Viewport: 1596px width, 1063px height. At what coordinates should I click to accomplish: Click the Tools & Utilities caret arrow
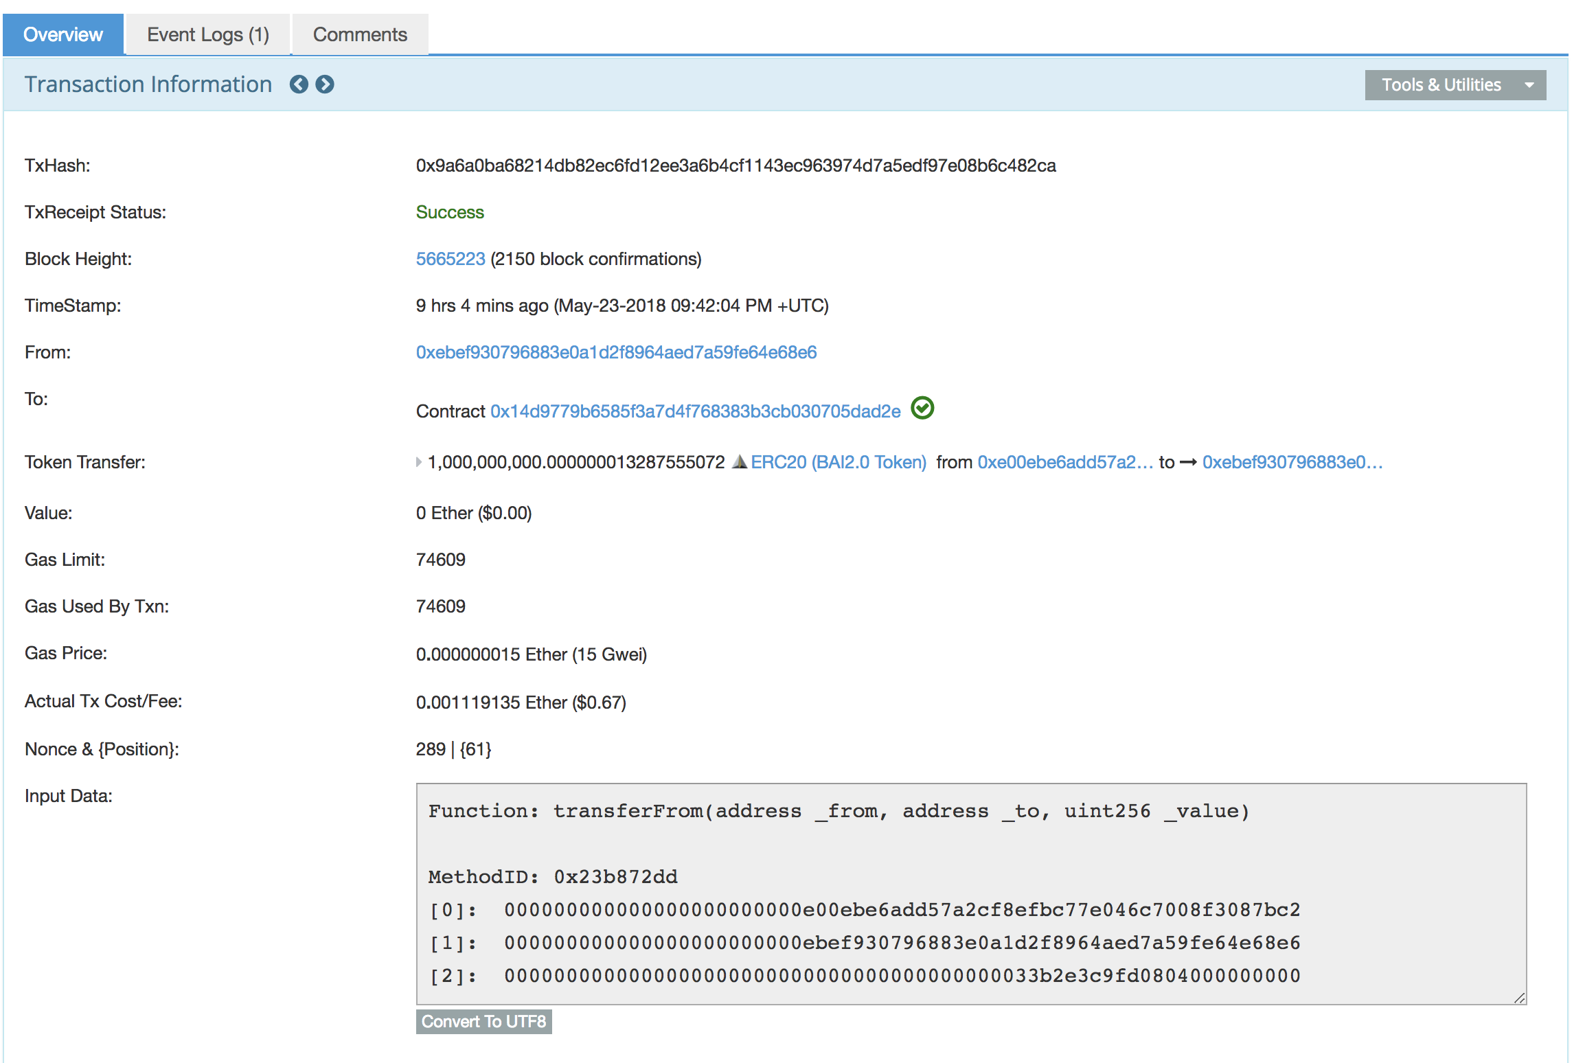point(1529,85)
